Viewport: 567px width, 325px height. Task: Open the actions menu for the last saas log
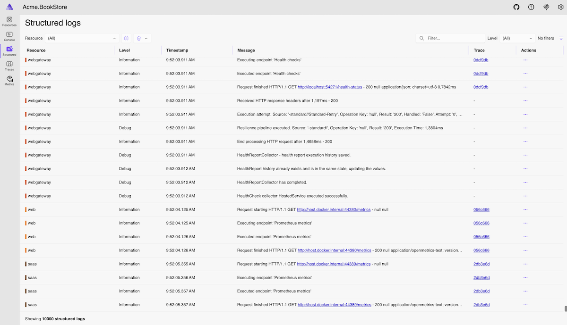525,304
